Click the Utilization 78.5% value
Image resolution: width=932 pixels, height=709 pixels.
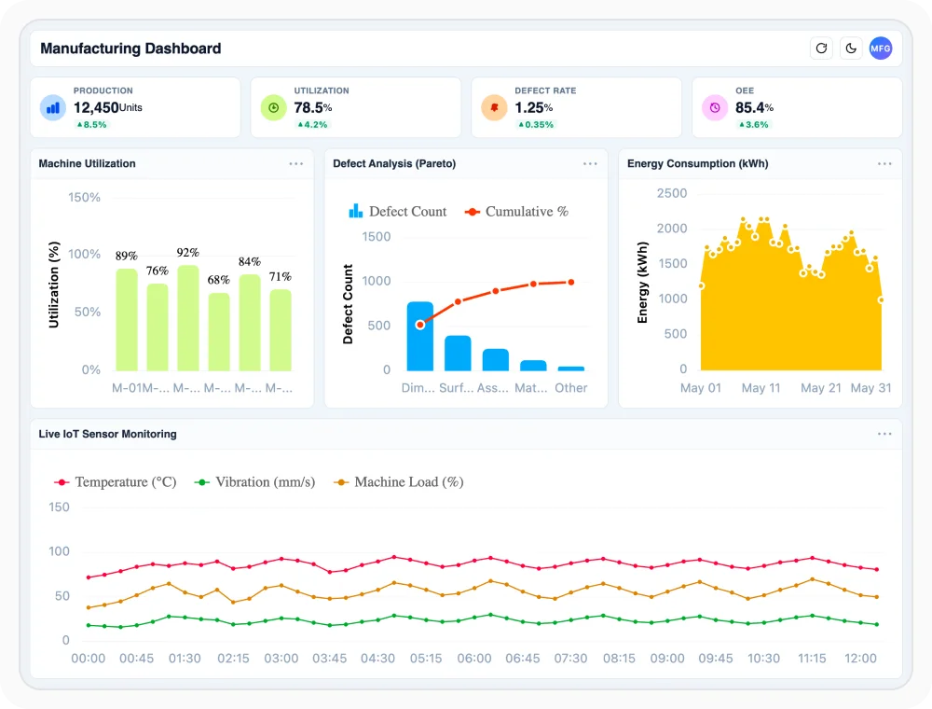[312, 107]
